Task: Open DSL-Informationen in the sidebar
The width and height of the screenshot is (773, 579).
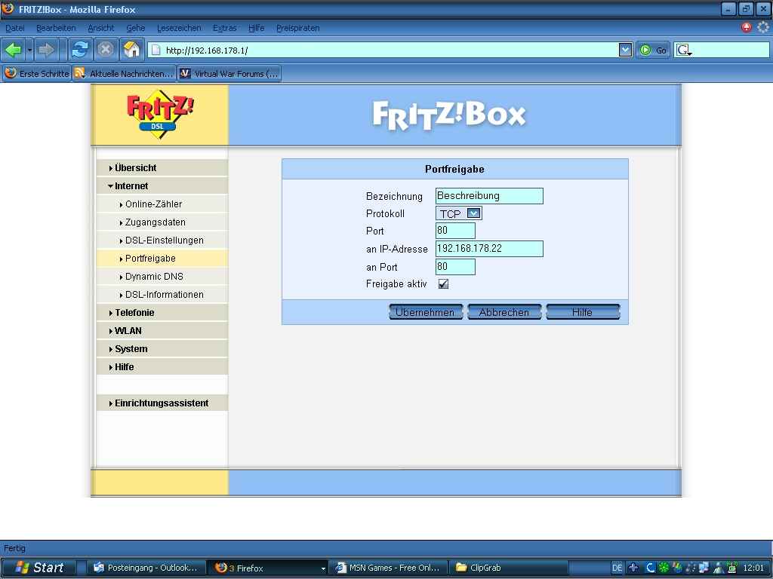Action: click(162, 295)
